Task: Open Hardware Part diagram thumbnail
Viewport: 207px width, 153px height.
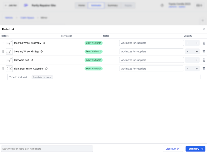Action: [9, 60]
